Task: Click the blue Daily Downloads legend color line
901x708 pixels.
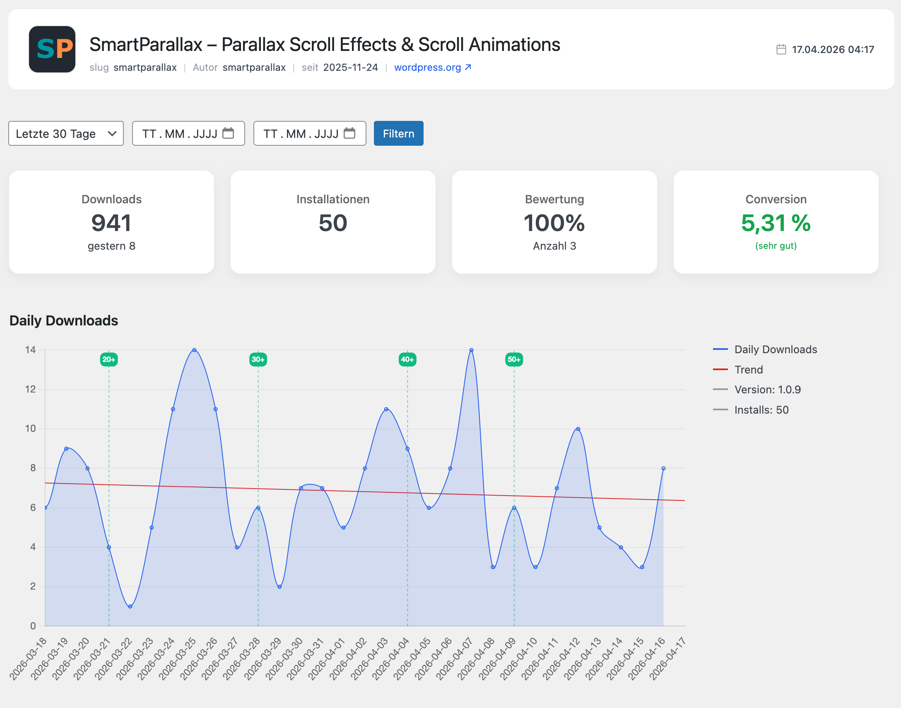Action: click(720, 349)
